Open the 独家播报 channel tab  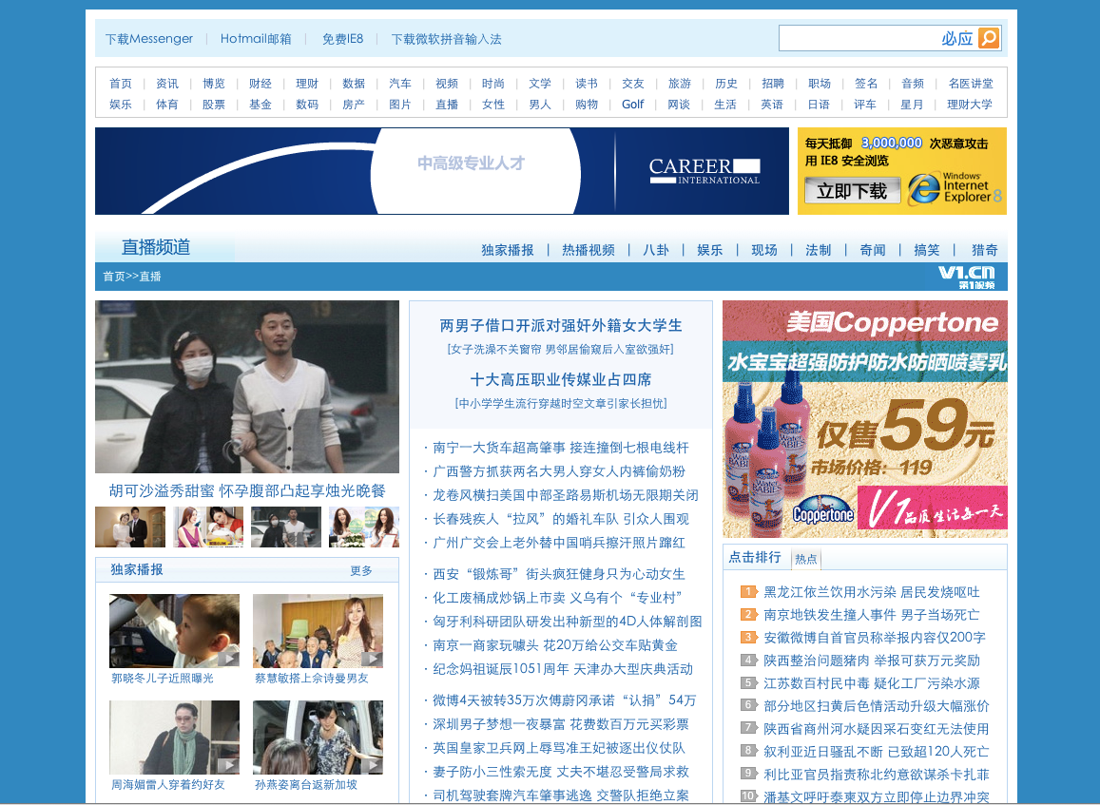pos(507,250)
